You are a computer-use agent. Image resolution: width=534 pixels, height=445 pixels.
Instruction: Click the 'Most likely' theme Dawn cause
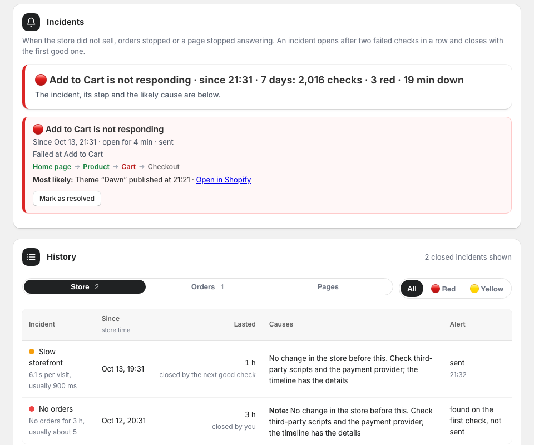pyautogui.click(x=111, y=180)
